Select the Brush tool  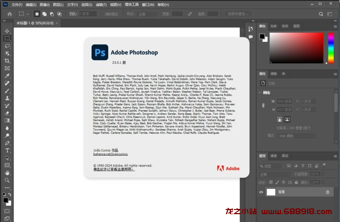(x=7, y=90)
